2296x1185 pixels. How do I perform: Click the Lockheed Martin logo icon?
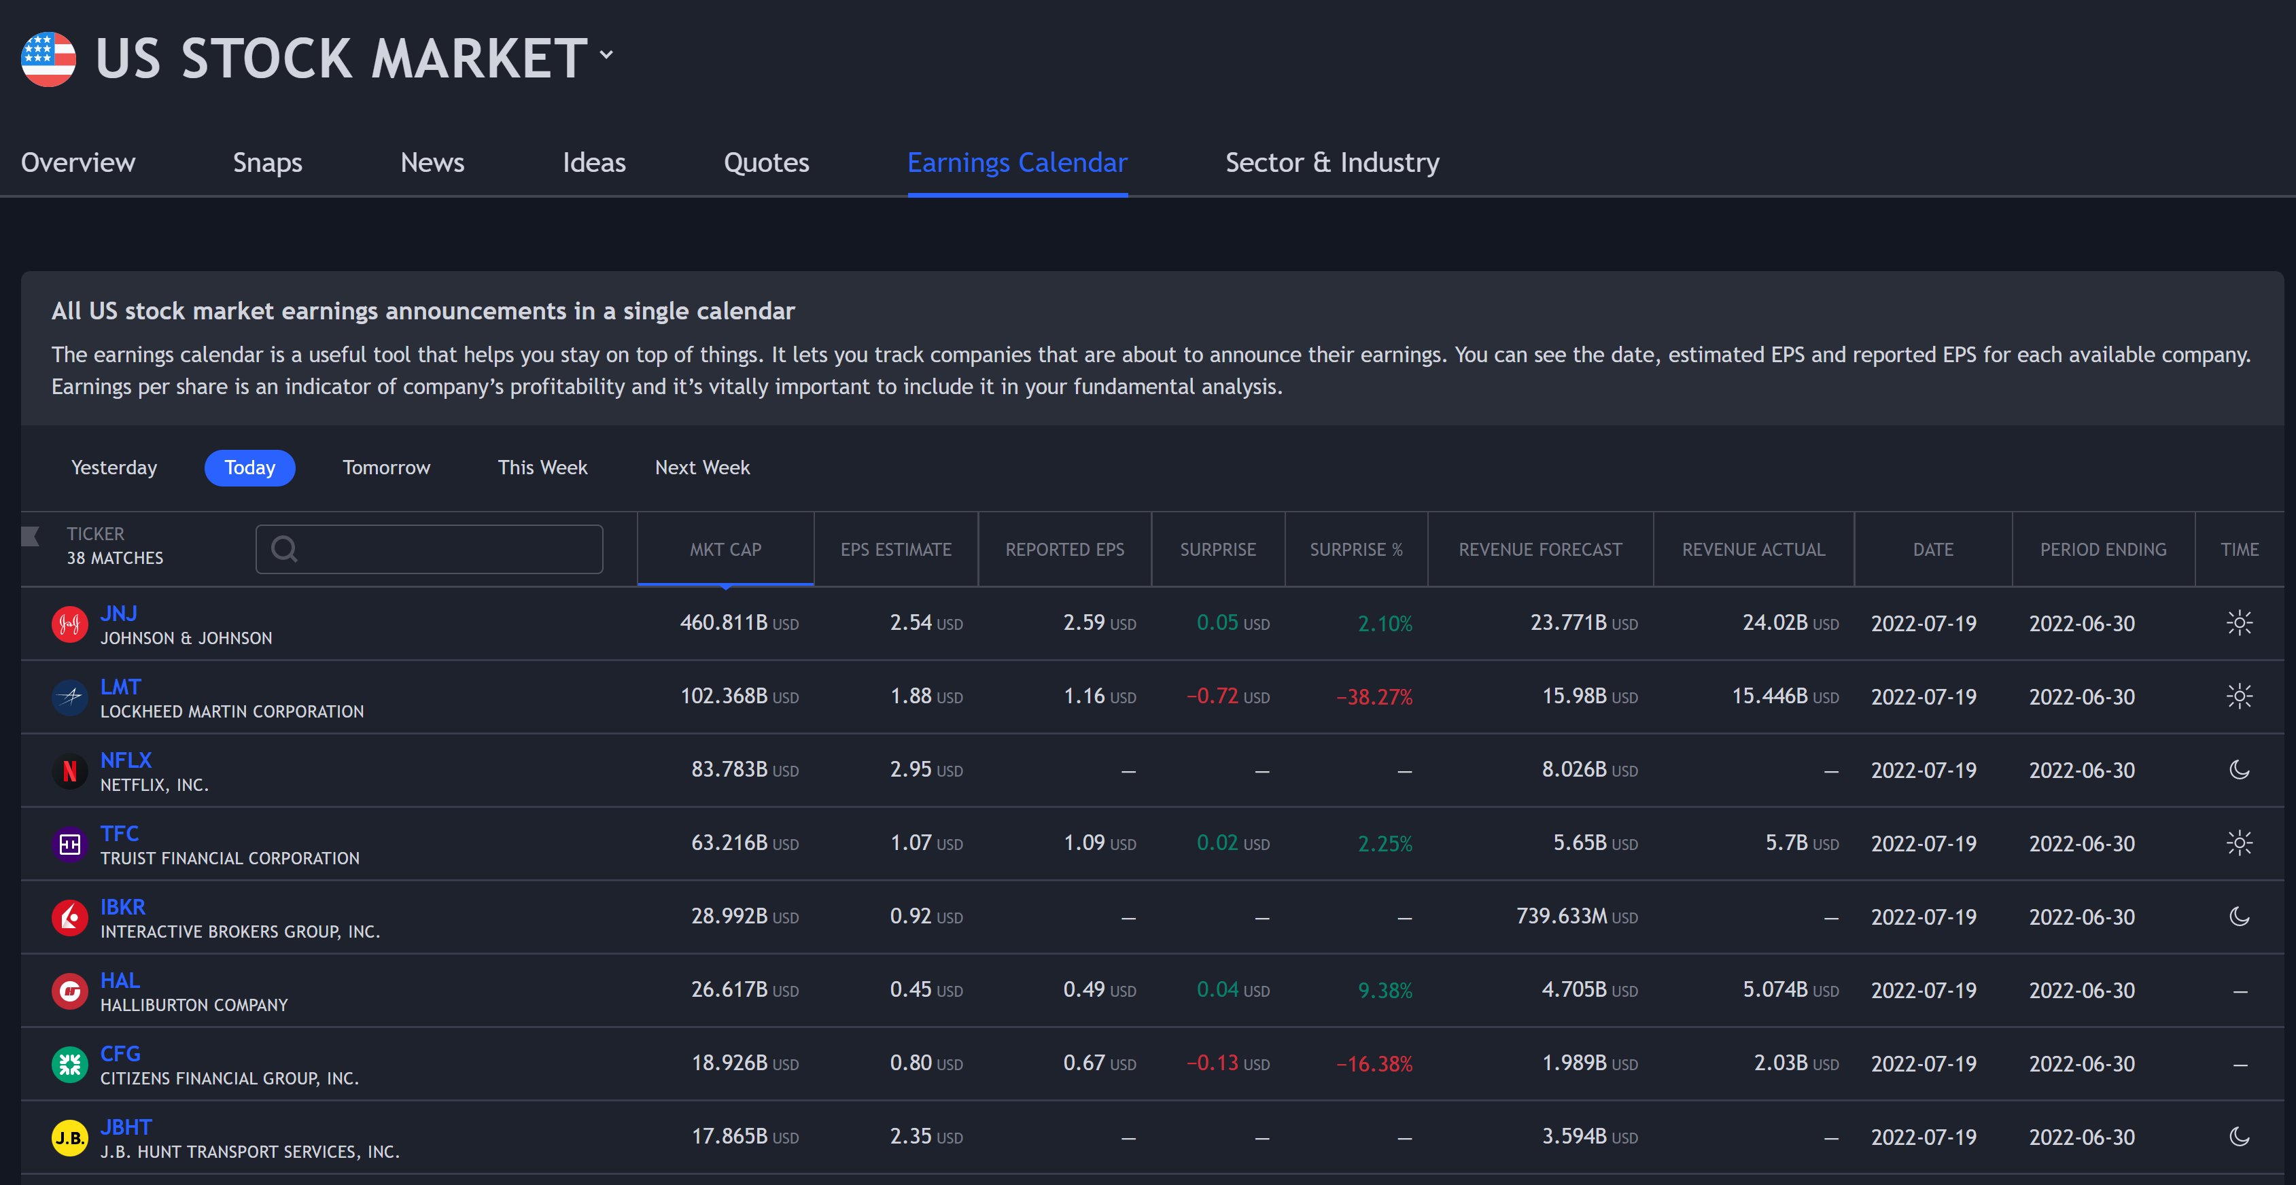pos(69,696)
